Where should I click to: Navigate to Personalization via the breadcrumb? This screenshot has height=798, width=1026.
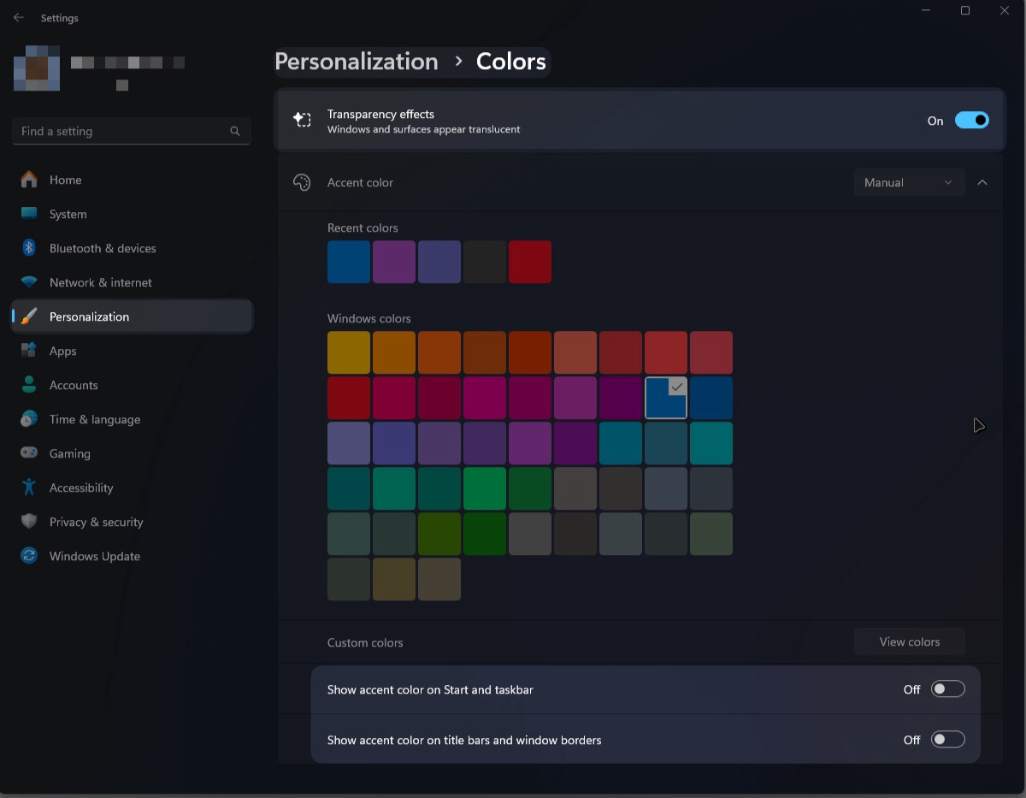coord(357,62)
